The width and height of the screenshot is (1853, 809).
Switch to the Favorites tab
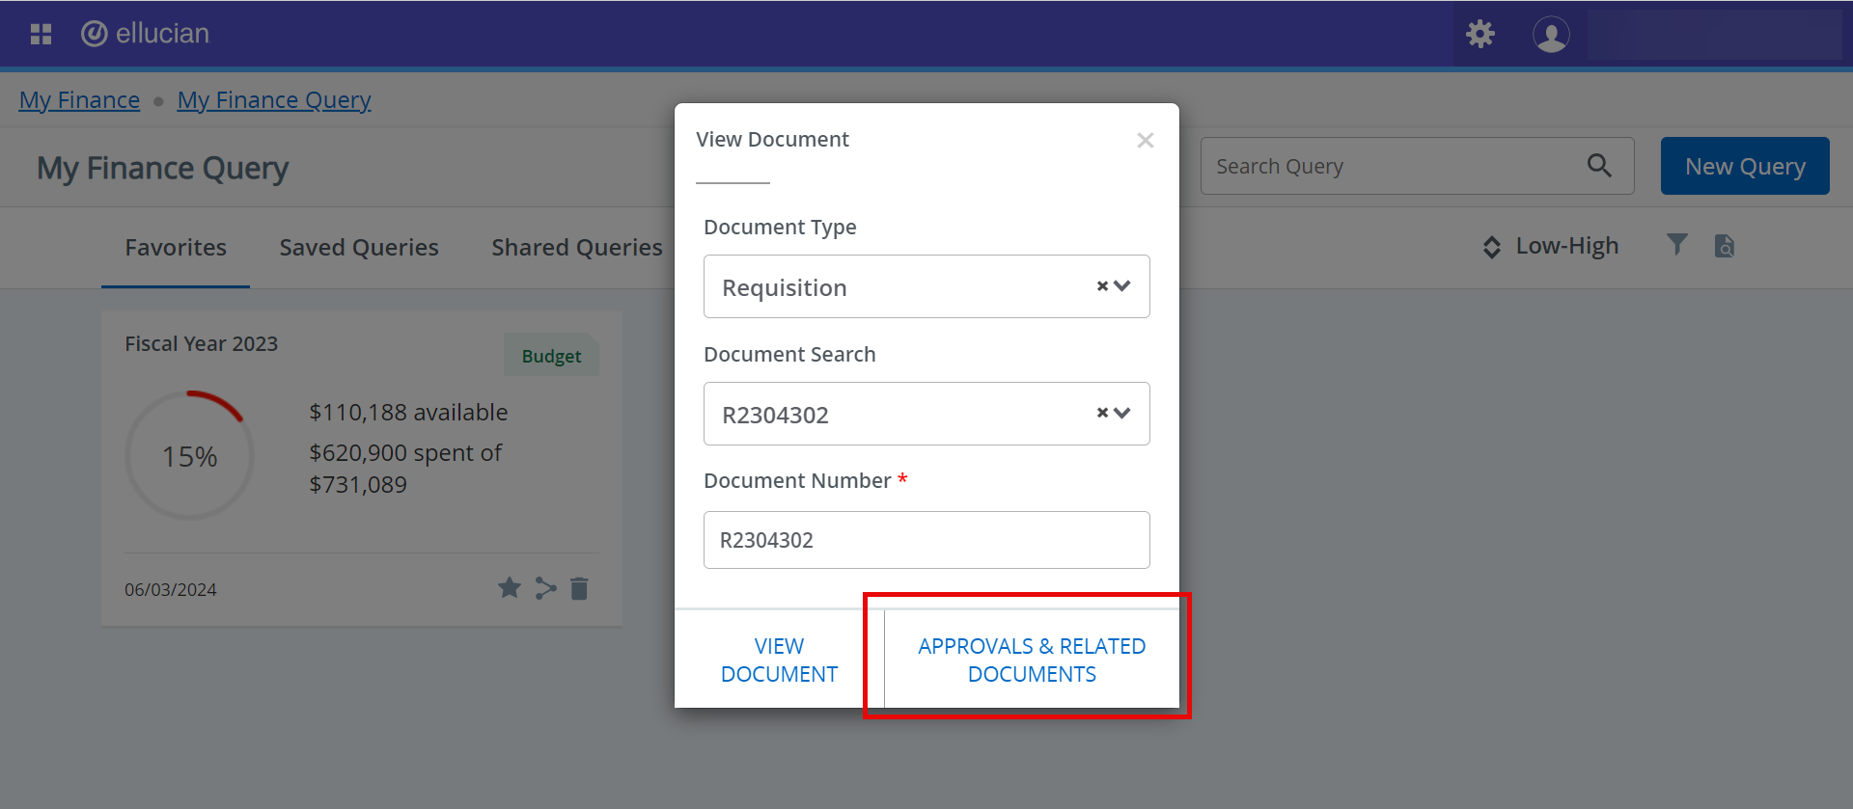176,248
